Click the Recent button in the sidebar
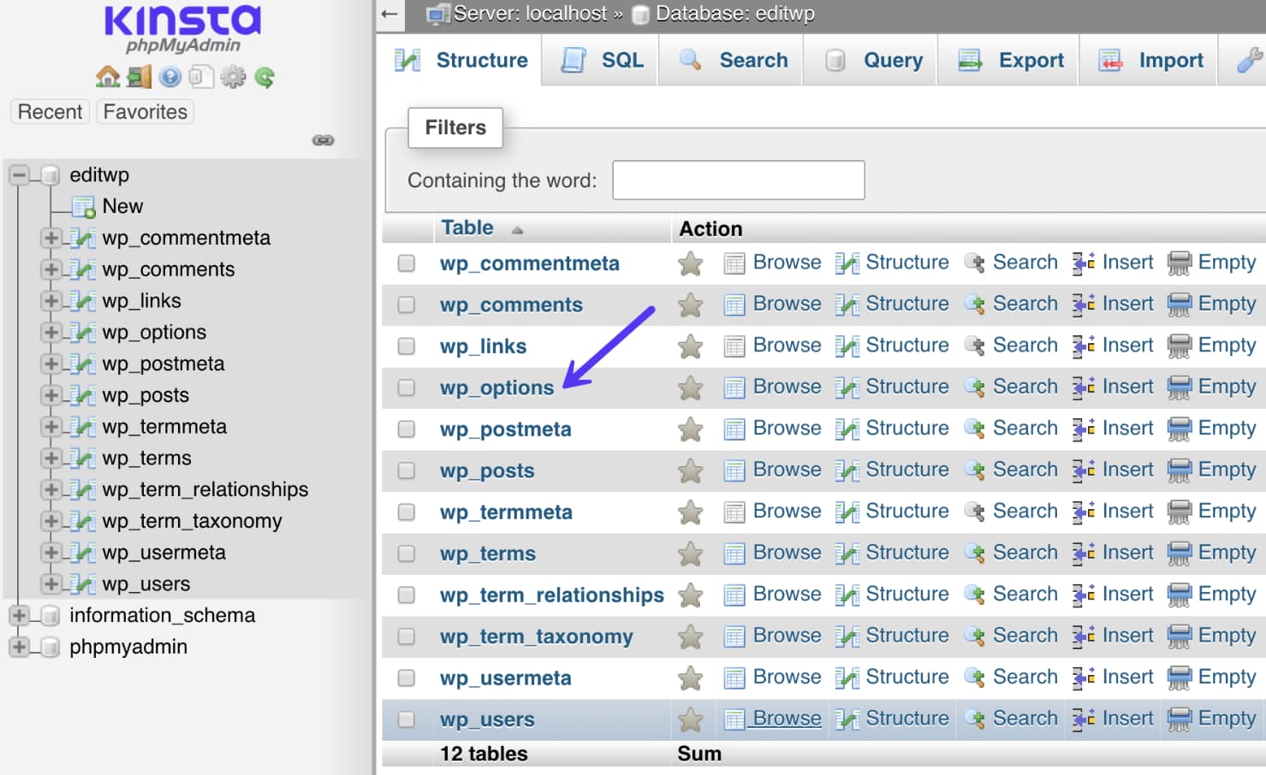The height and width of the screenshot is (775, 1266). click(49, 111)
